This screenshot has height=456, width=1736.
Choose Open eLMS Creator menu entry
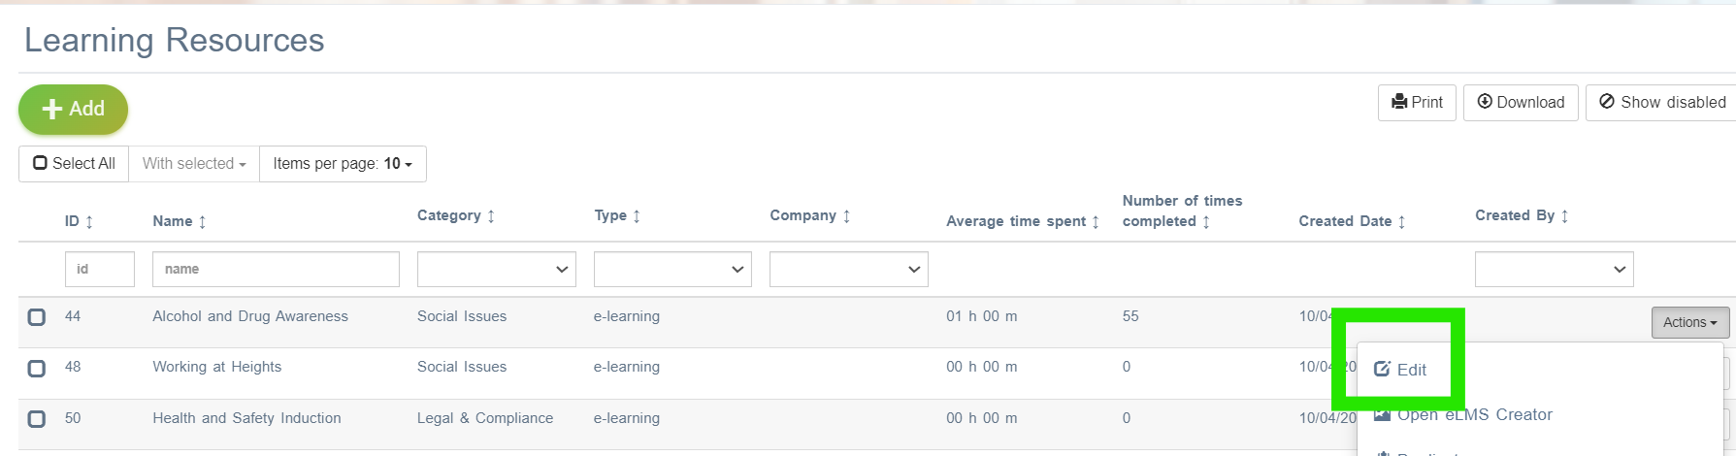(1463, 415)
